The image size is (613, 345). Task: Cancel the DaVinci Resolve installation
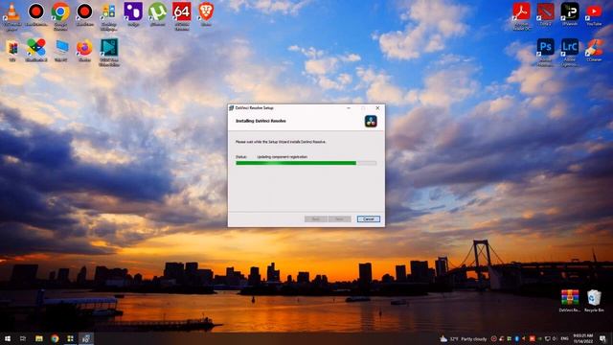[x=368, y=219]
